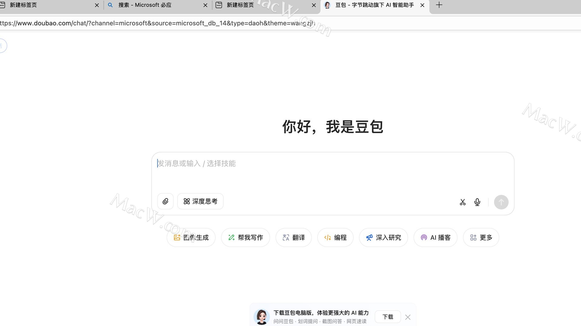Screen dimensions: 581x326
Task: Open the 翻译 translate skill
Action: (294, 238)
